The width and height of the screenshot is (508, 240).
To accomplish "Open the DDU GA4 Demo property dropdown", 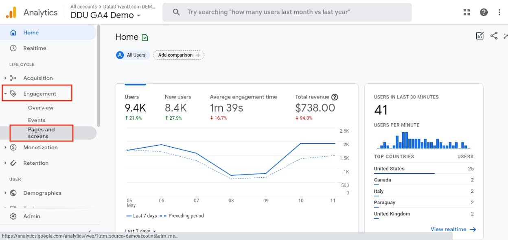I will 106,15.
